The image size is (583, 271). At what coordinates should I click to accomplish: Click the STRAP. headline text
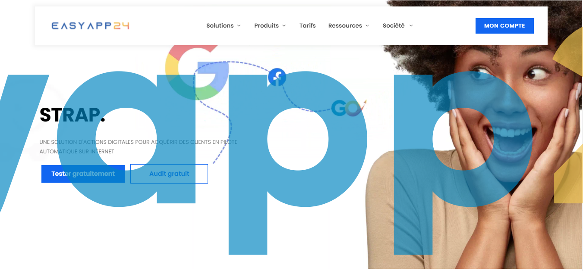tap(72, 115)
